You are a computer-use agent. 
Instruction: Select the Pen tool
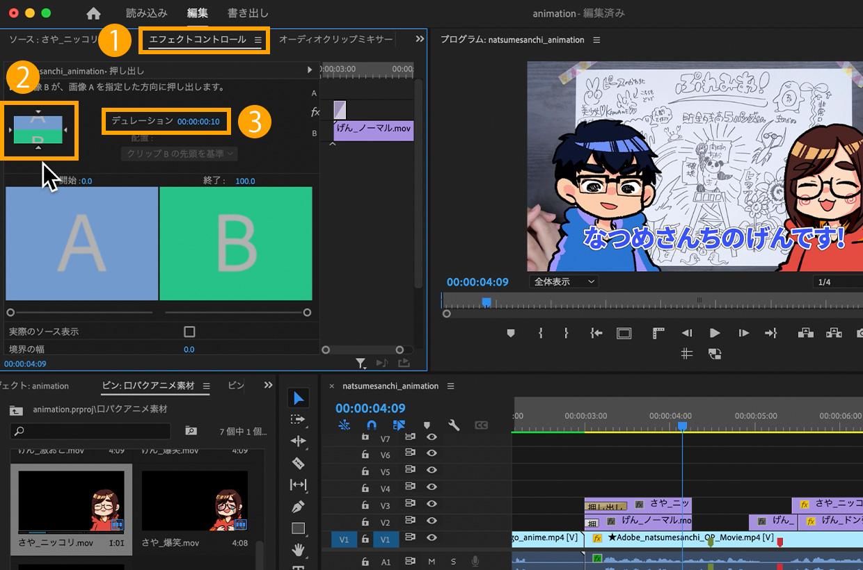[298, 507]
